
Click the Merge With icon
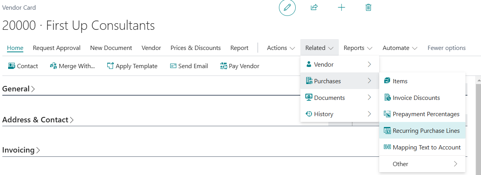pos(54,66)
